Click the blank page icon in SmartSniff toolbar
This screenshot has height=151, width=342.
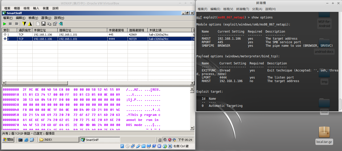pyautogui.click(x=38, y=24)
